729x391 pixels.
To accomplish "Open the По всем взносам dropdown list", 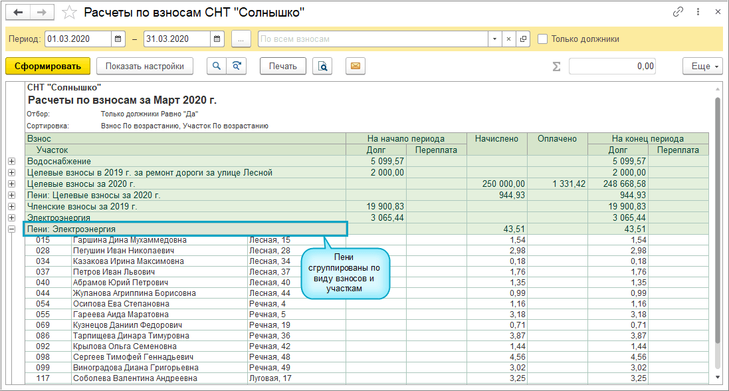I will tap(494, 39).
